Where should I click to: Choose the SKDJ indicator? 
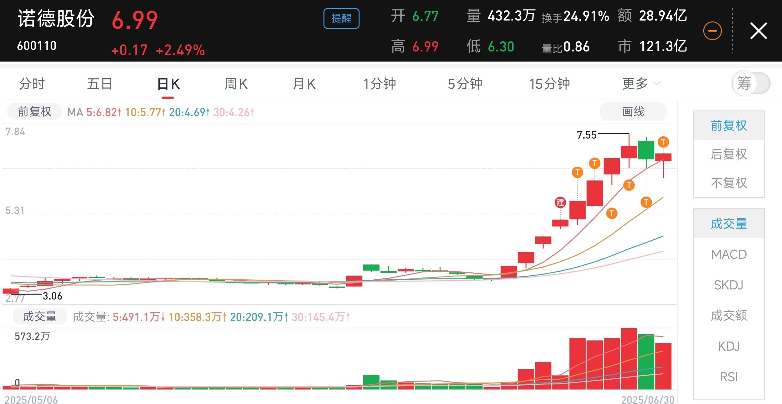729,285
